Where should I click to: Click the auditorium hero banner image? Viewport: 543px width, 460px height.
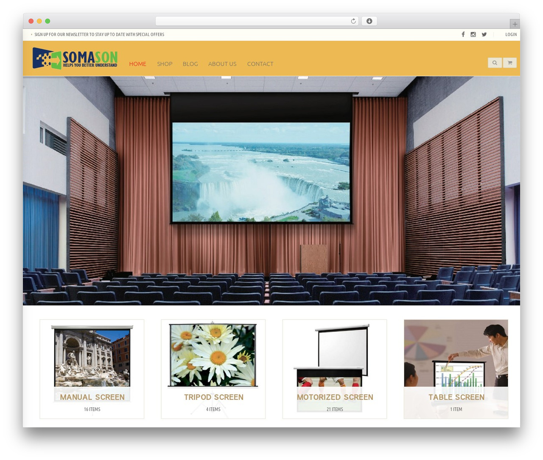coord(271,191)
